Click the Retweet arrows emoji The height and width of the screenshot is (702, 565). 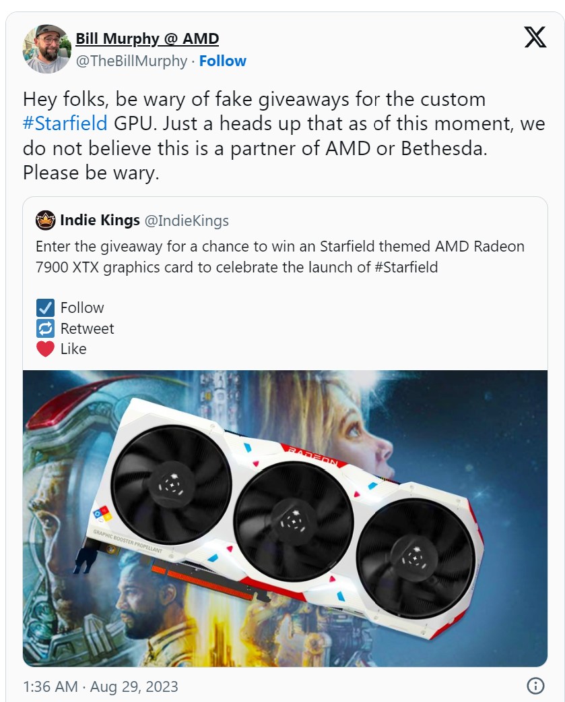(45, 328)
